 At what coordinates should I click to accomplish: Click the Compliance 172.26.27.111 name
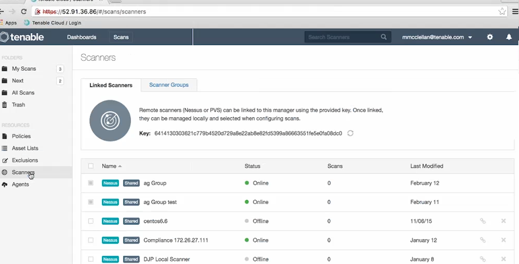(x=176, y=240)
